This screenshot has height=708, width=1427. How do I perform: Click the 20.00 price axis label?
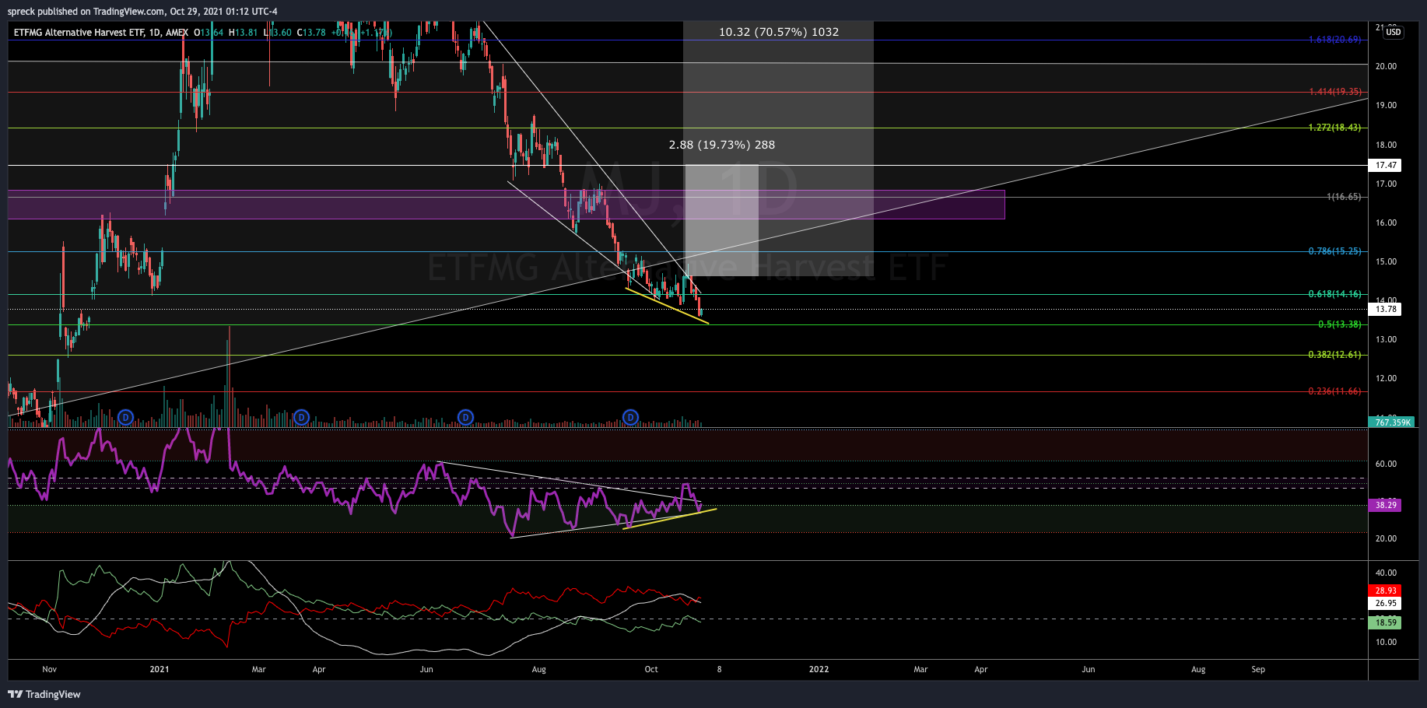tap(1386, 66)
